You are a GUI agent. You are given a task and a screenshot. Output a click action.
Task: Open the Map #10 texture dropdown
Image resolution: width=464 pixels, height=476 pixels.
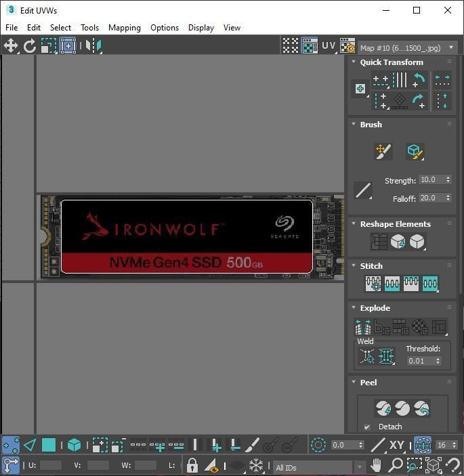[408, 47]
